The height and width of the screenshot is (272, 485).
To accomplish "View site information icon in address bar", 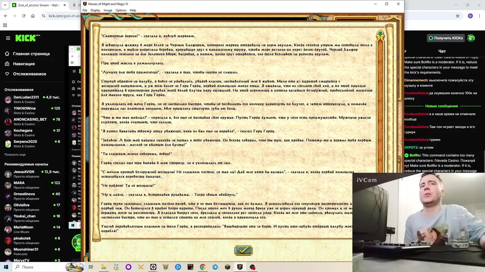I will pos(44,16).
